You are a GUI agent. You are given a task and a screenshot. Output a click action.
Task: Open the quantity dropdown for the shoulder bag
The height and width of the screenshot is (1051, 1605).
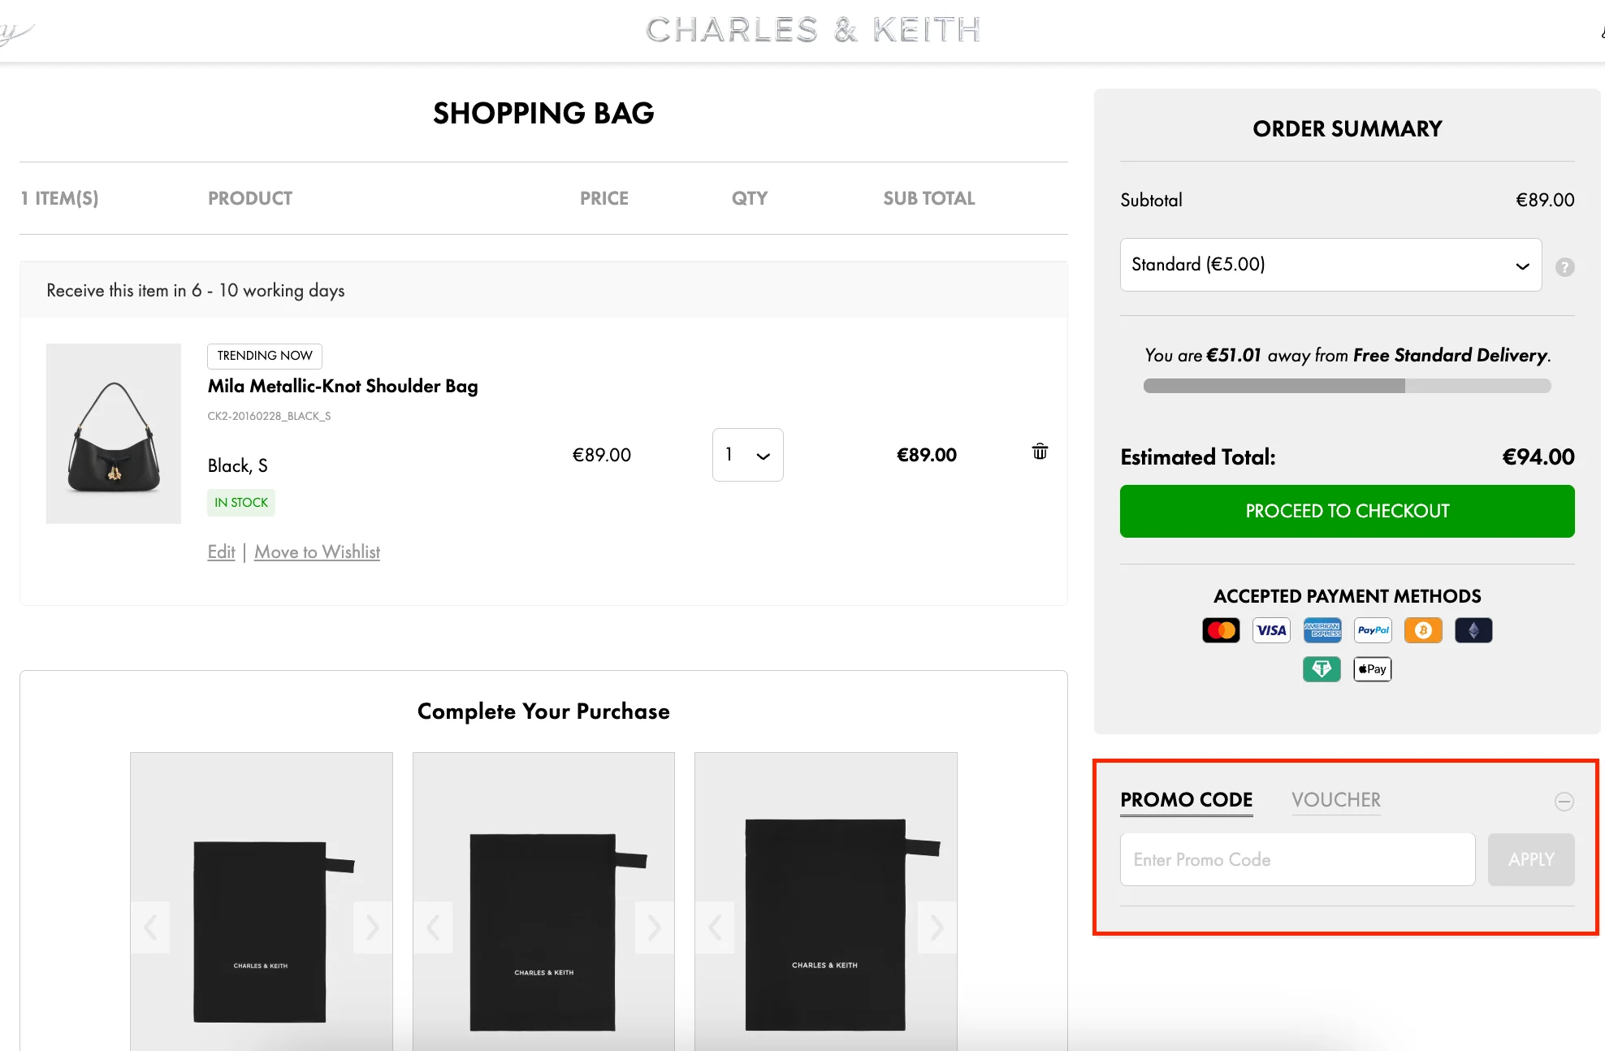click(x=747, y=455)
